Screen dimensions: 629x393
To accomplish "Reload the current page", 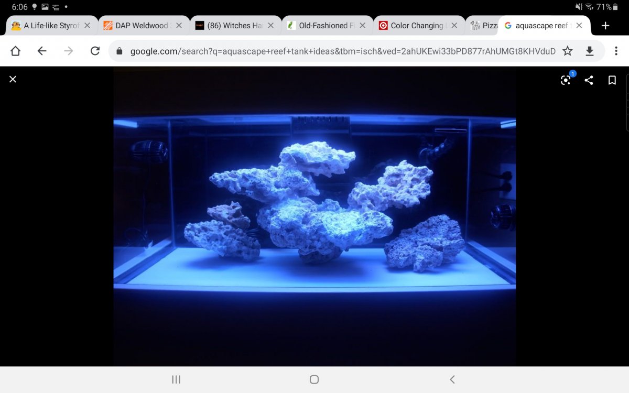I will click(95, 51).
